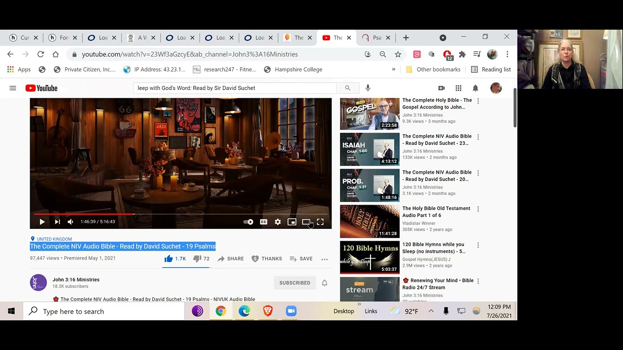Mute the video volume
Image resolution: width=623 pixels, height=350 pixels.
pos(71,222)
